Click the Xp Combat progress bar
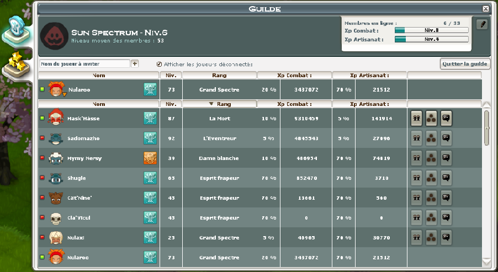This screenshot has height=272, width=498. (x=431, y=30)
